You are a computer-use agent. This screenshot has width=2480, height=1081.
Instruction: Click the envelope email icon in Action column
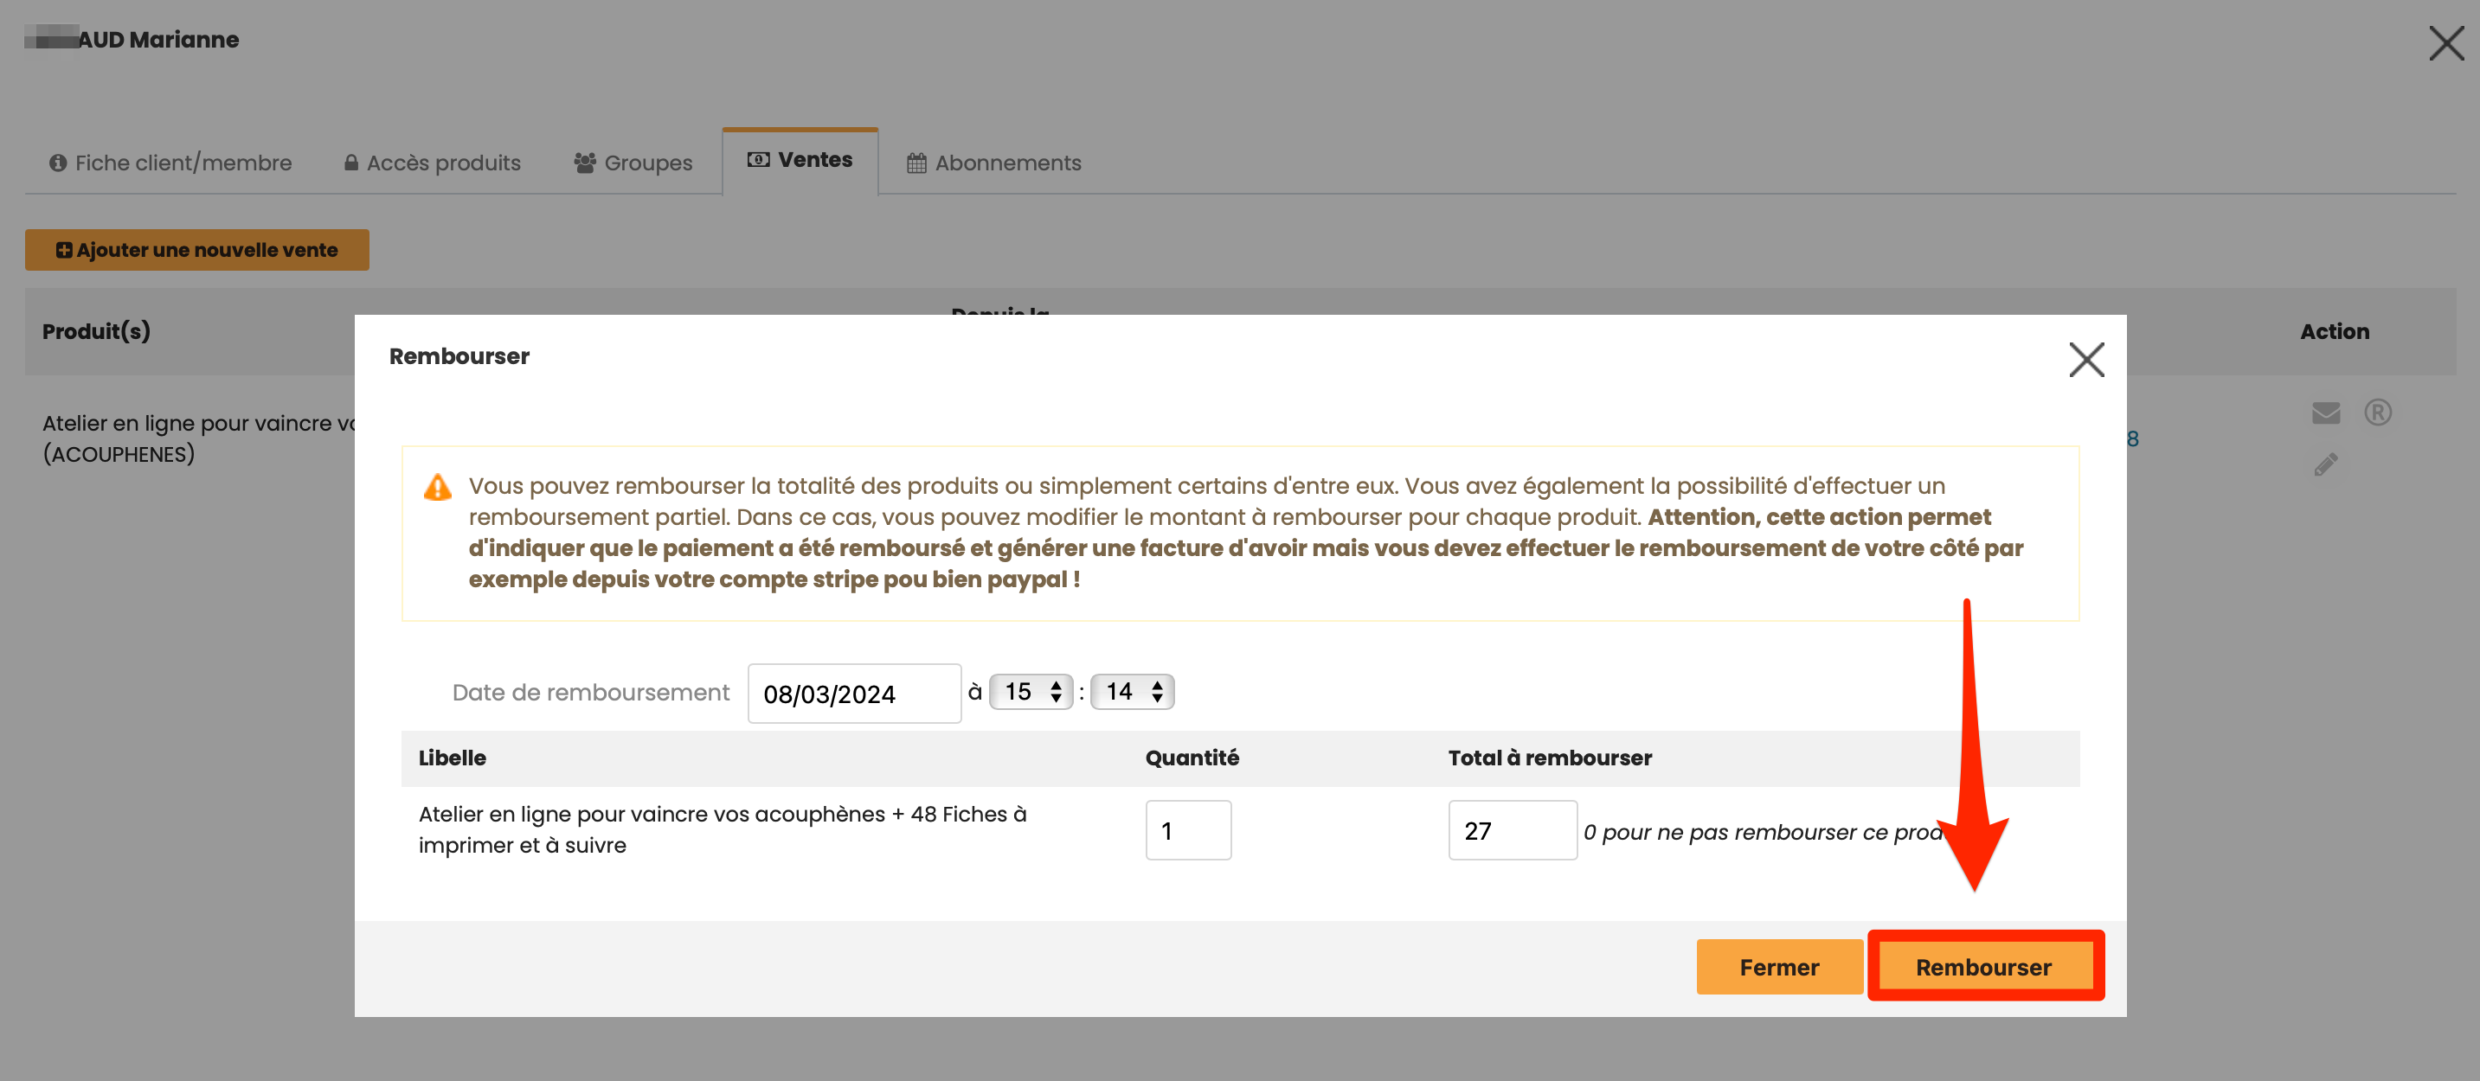[x=2325, y=413]
